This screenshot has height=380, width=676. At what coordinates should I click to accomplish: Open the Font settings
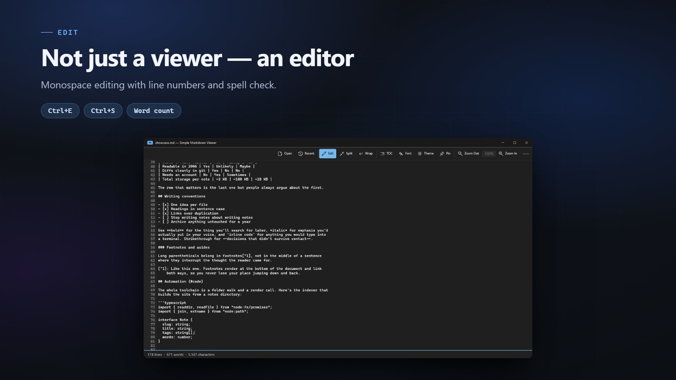(405, 153)
